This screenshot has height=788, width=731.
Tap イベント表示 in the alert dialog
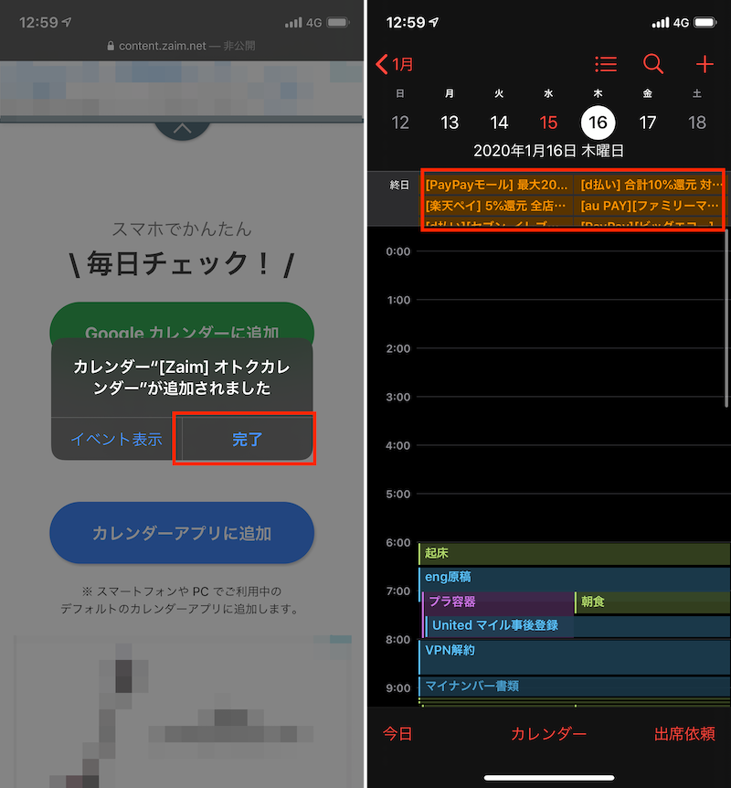116,440
